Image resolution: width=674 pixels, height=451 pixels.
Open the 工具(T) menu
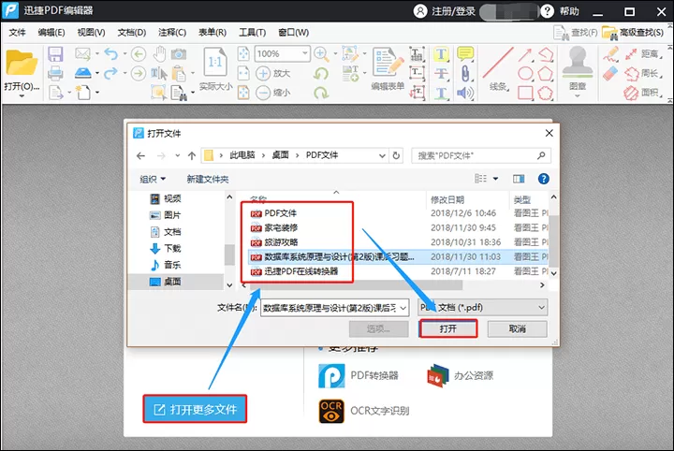click(x=253, y=33)
